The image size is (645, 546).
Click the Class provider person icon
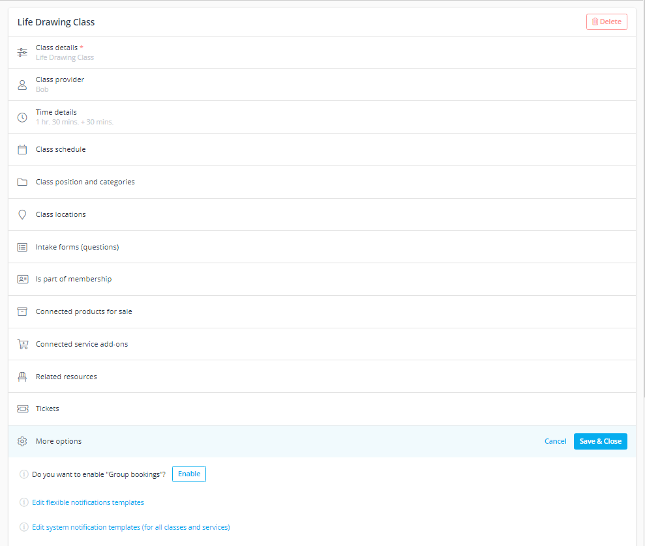click(x=22, y=85)
